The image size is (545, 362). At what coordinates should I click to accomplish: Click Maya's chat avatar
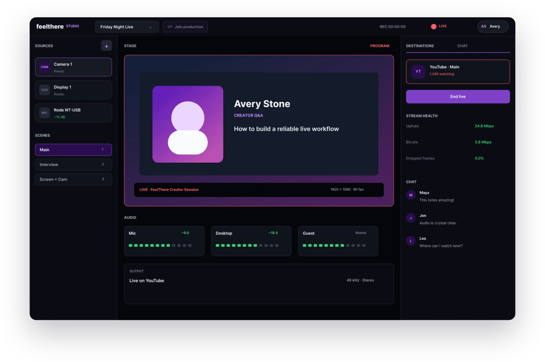pyautogui.click(x=411, y=195)
